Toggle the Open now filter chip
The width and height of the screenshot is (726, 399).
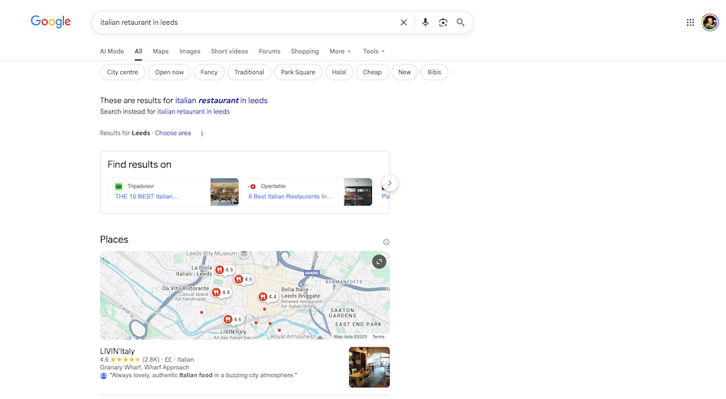(x=169, y=73)
